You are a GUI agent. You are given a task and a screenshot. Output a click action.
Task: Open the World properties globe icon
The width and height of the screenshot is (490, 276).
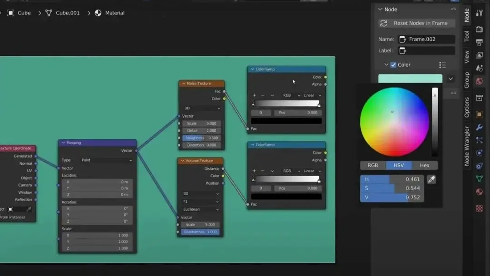pos(479,81)
